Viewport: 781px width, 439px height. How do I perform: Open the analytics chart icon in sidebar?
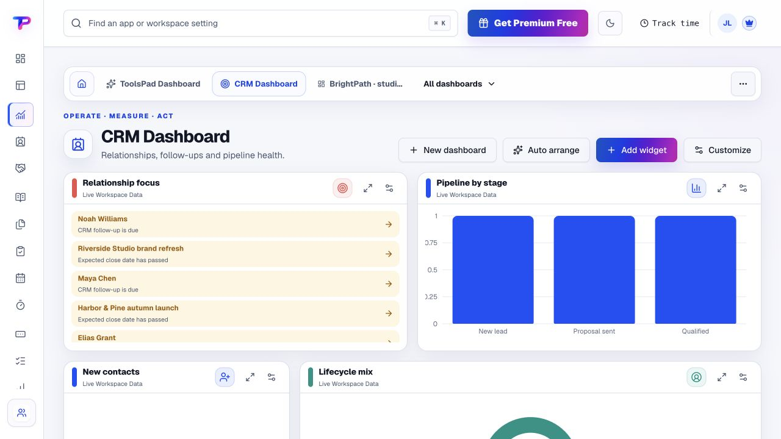tap(21, 115)
